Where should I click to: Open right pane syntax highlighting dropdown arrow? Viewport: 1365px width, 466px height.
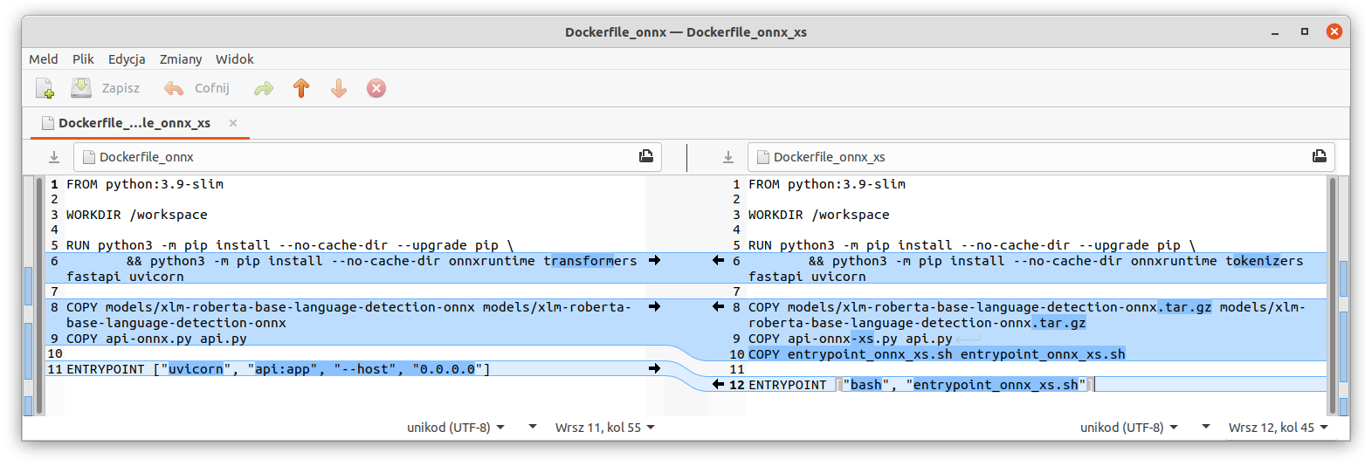[1205, 428]
